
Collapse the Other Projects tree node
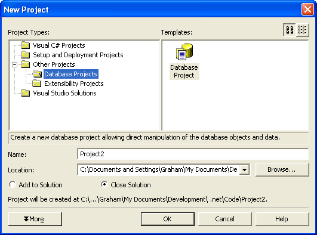(14, 64)
